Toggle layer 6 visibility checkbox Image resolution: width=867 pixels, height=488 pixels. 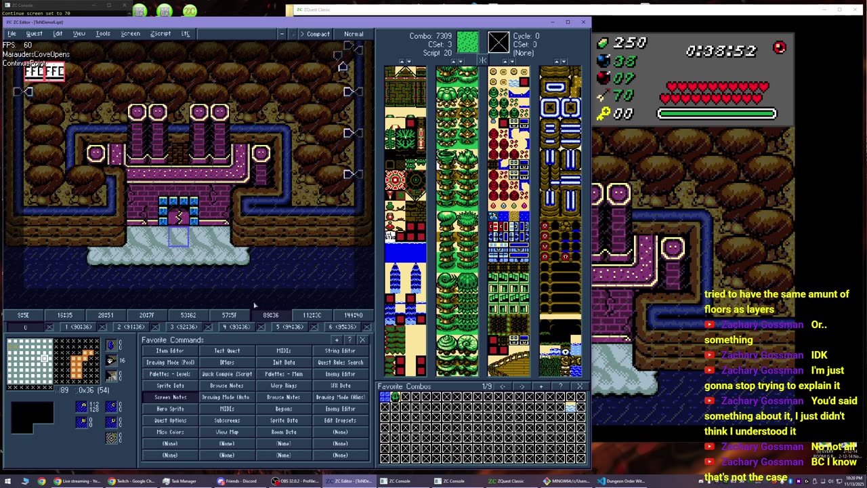(x=366, y=327)
